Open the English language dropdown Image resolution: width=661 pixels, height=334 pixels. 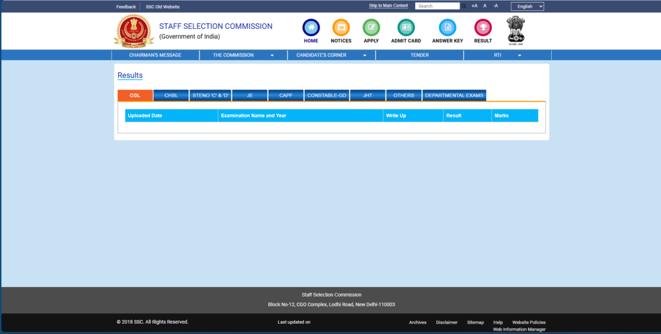coord(527,6)
